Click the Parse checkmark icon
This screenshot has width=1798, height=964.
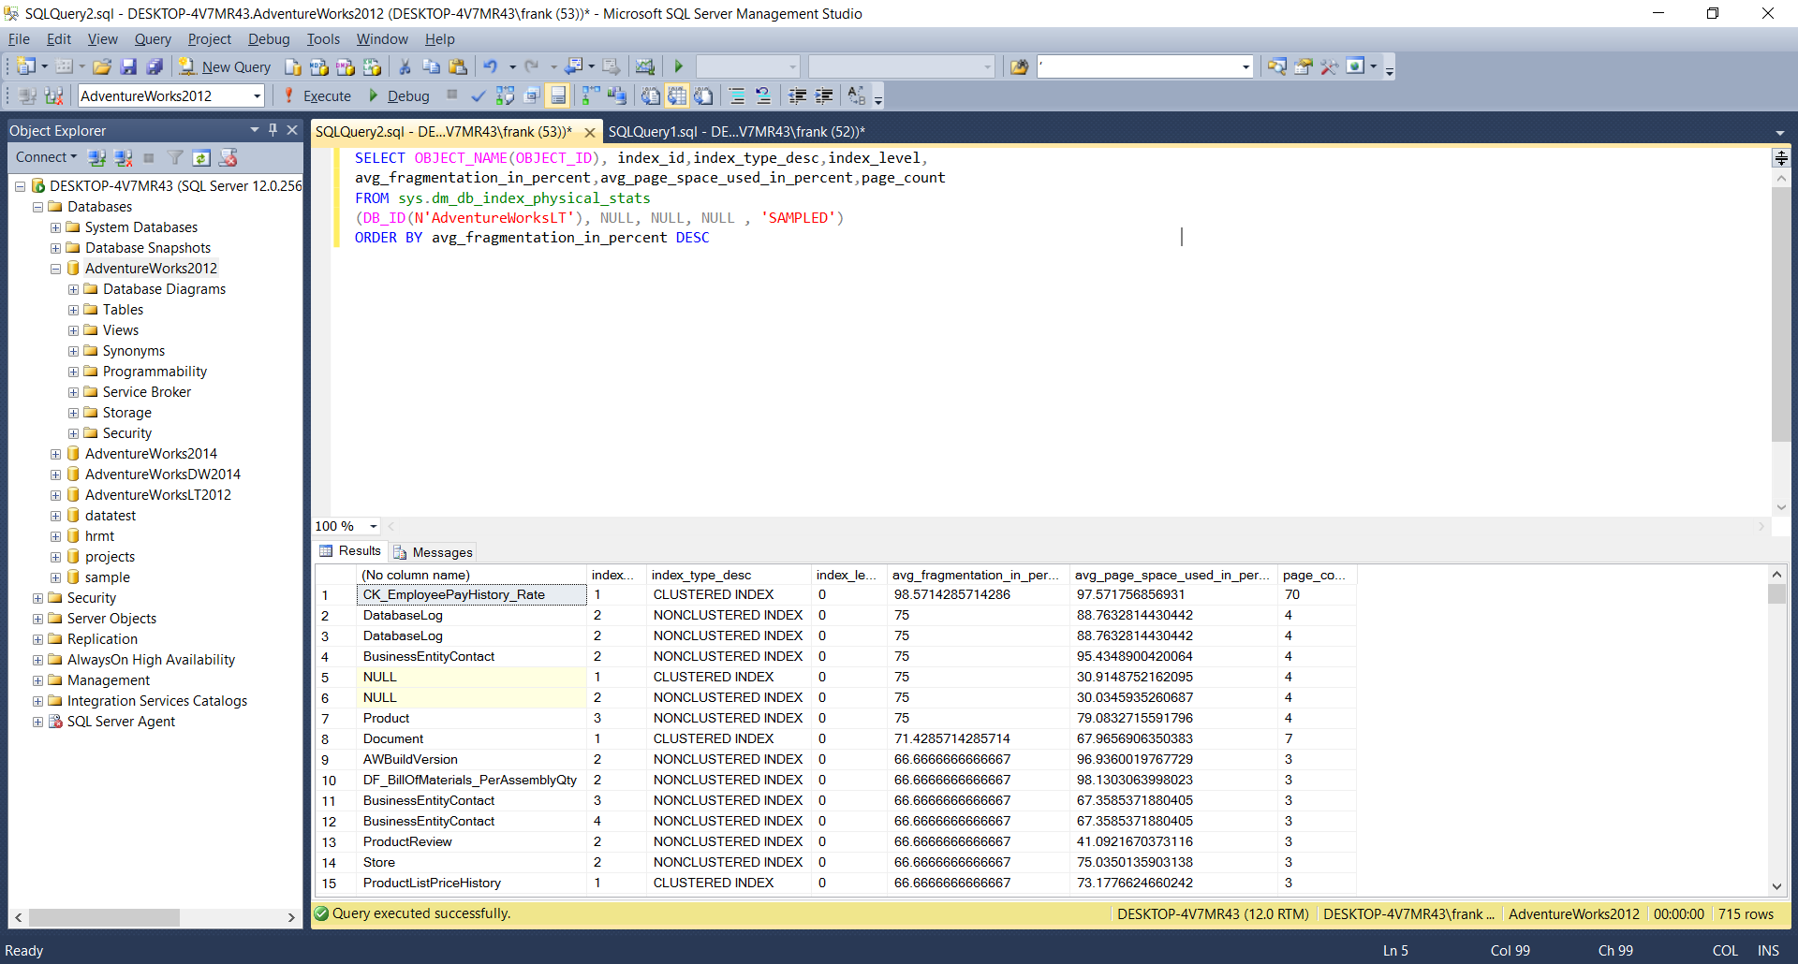pyautogui.click(x=479, y=95)
